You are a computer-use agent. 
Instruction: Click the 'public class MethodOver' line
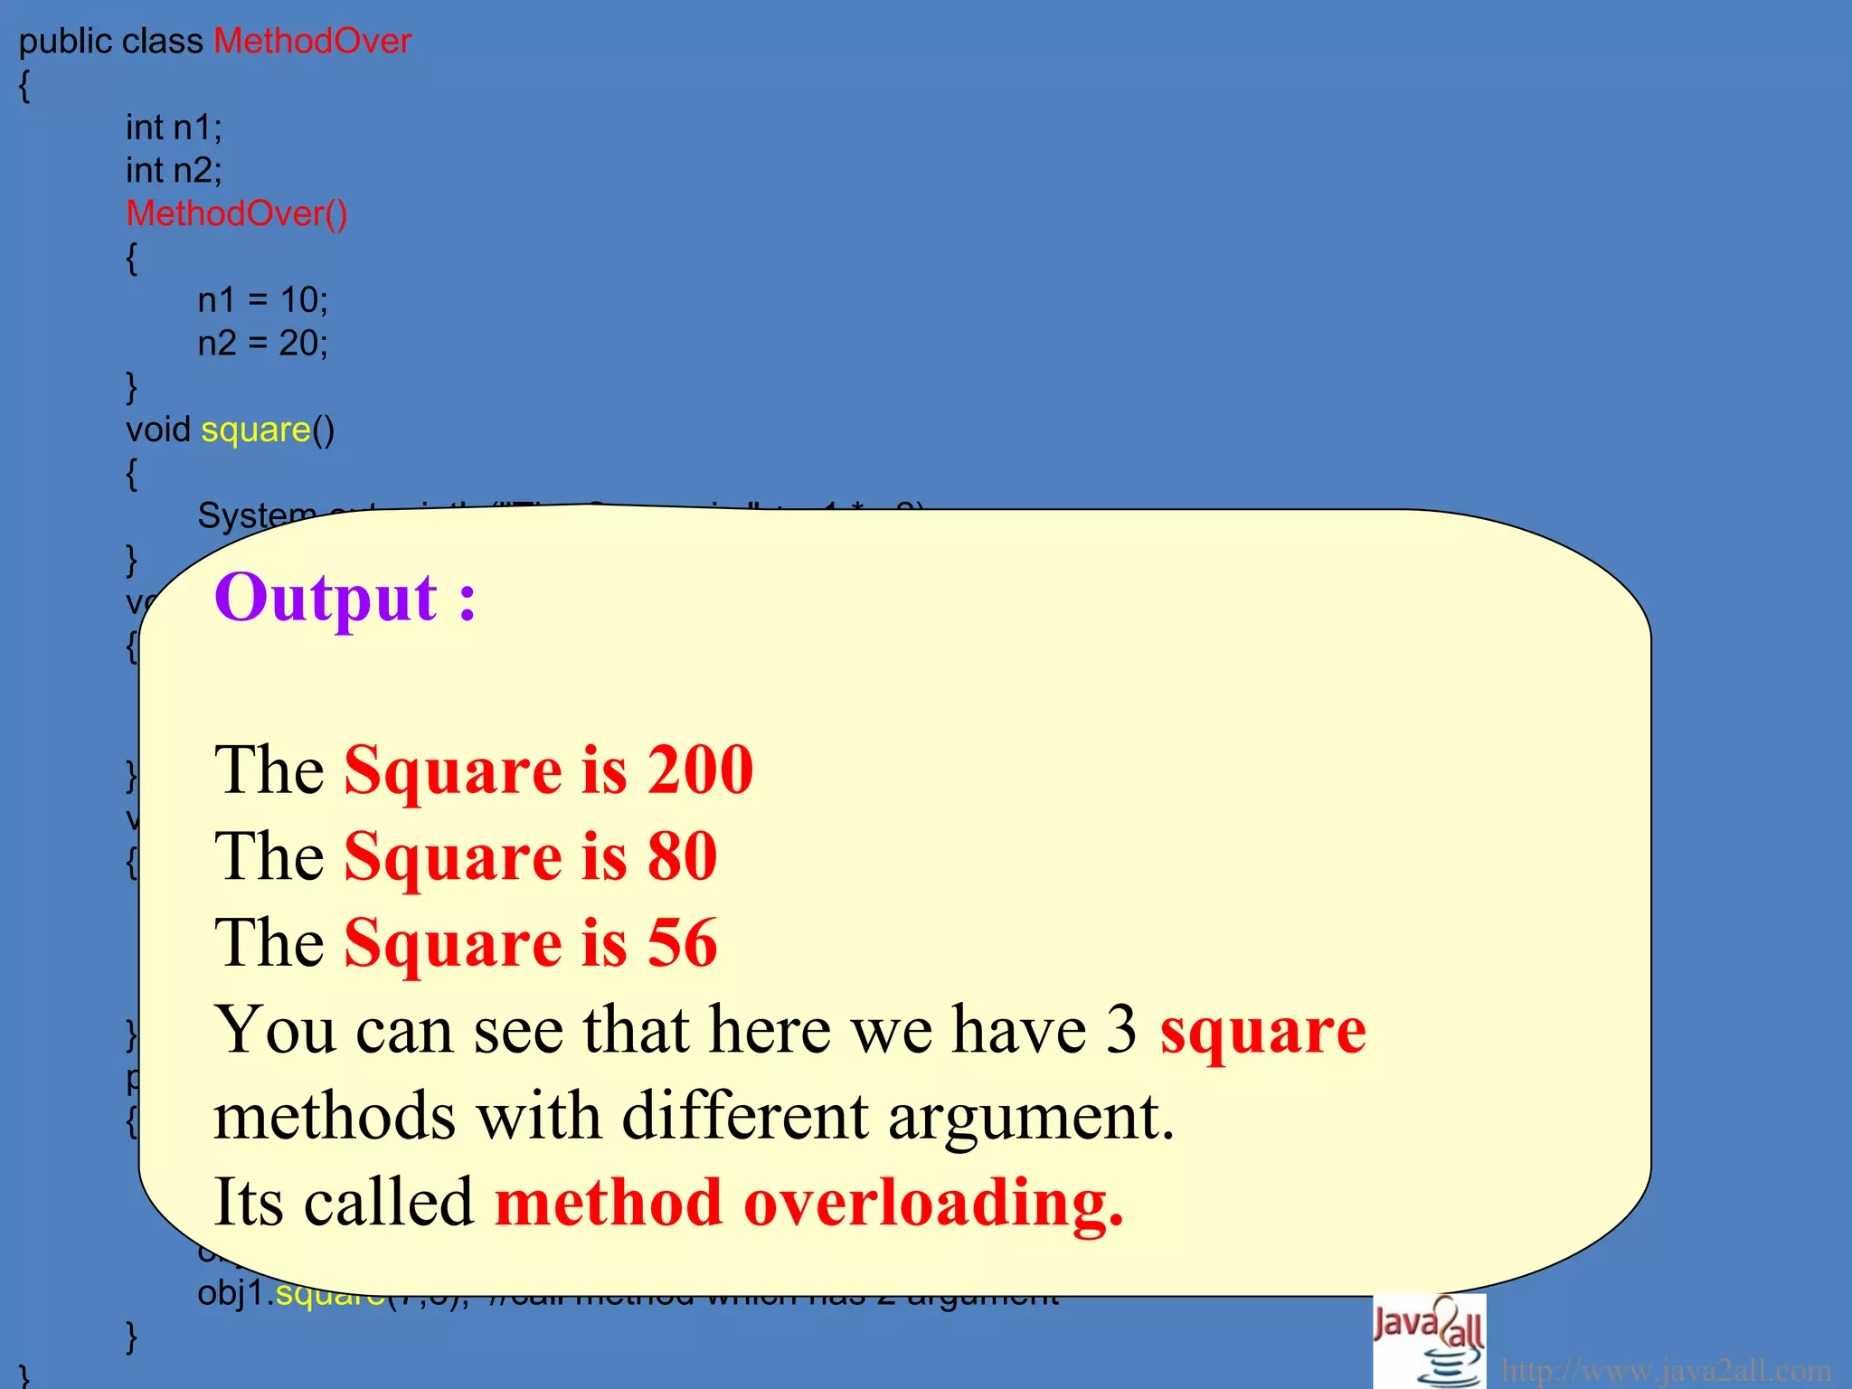(215, 42)
